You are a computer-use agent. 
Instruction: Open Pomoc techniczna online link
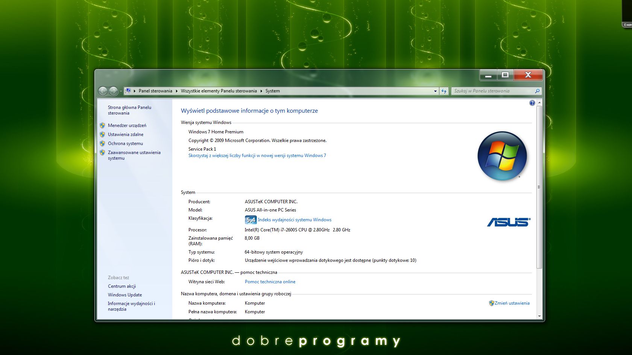[x=270, y=282]
